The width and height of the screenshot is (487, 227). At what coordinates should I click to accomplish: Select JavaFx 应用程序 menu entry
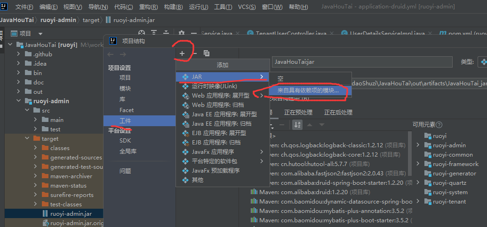pyautogui.click(x=223, y=152)
